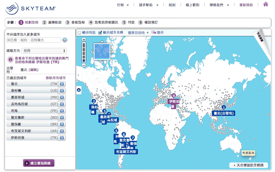The image size is (275, 172).
Task: Remove 墨西哥城 (MX) from the city list
Action: coord(62,97)
